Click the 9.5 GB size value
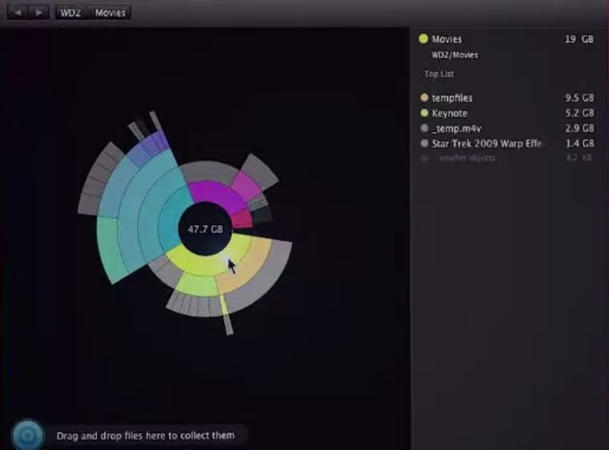This screenshot has width=609, height=450. click(x=579, y=98)
